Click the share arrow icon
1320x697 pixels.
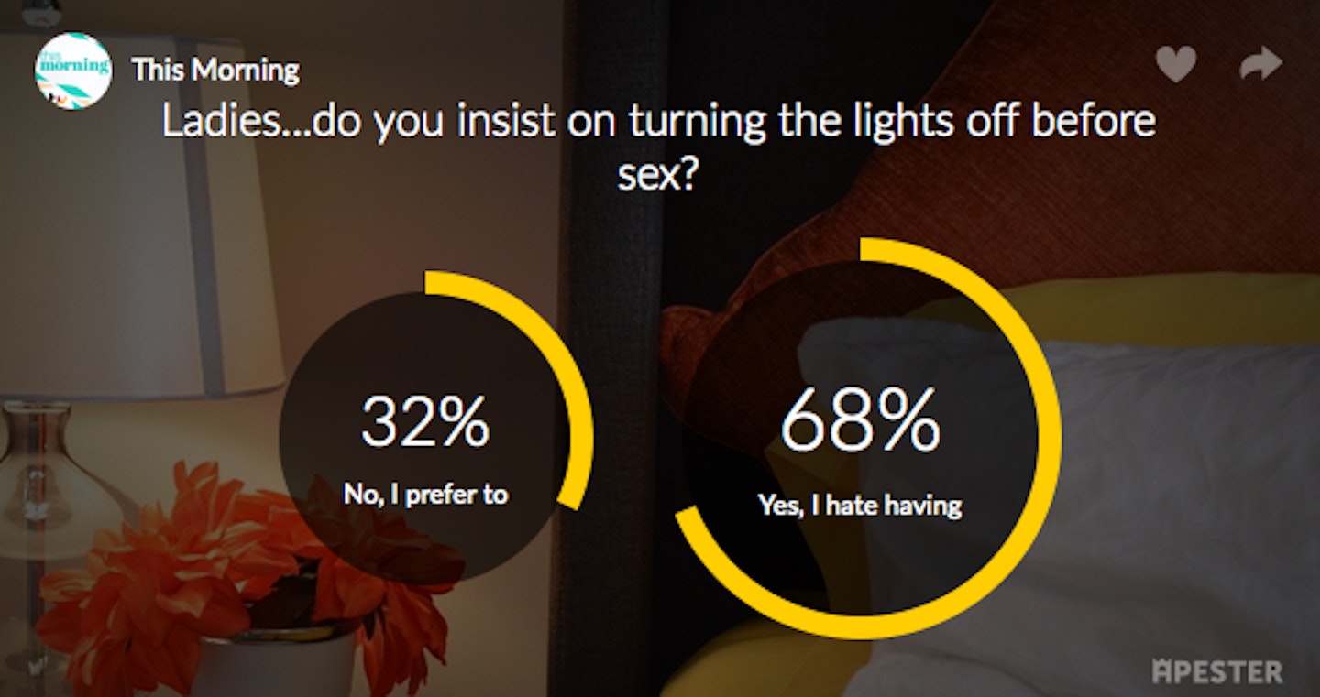[1260, 64]
